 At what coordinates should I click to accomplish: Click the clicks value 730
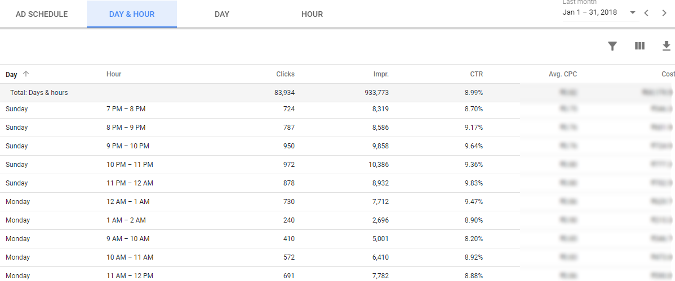[289, 201]
